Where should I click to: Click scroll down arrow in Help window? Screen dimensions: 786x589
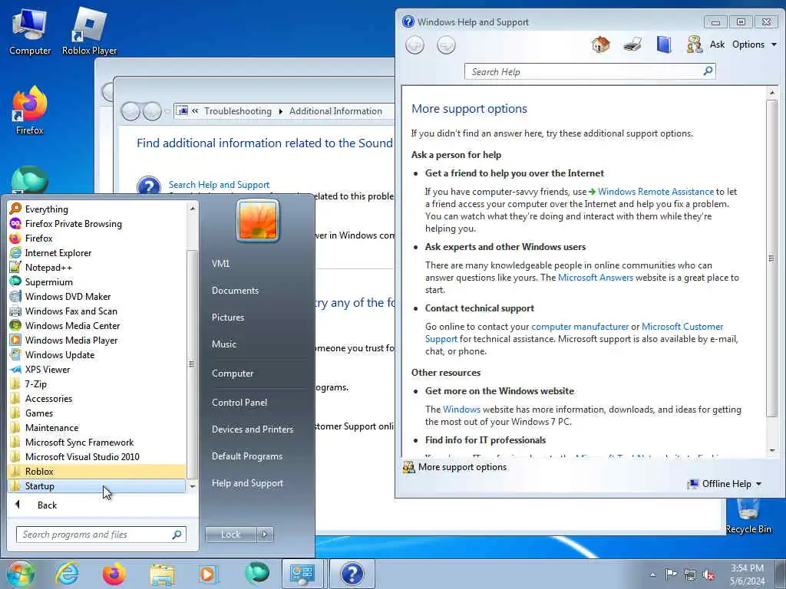[x=772, y=450]
